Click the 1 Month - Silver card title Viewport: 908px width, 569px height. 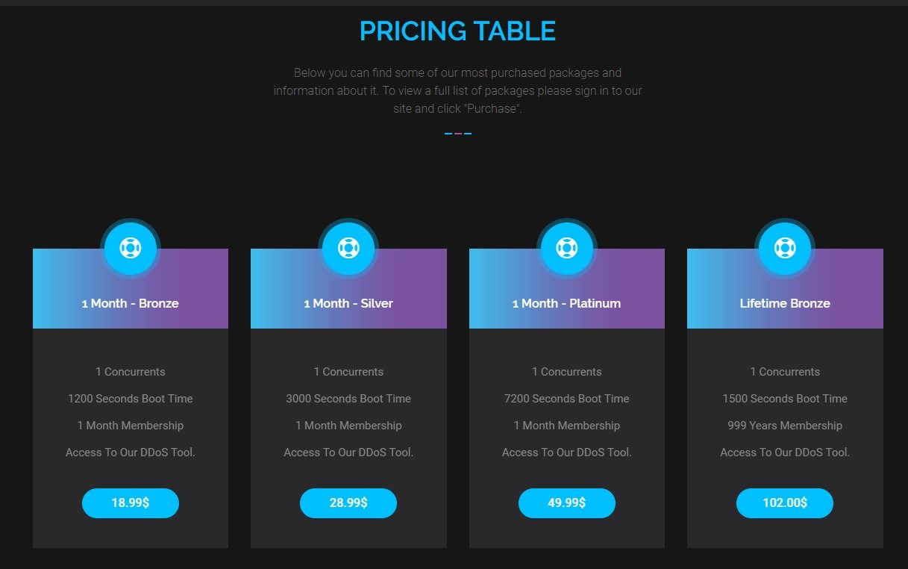[x=348, y=303]
